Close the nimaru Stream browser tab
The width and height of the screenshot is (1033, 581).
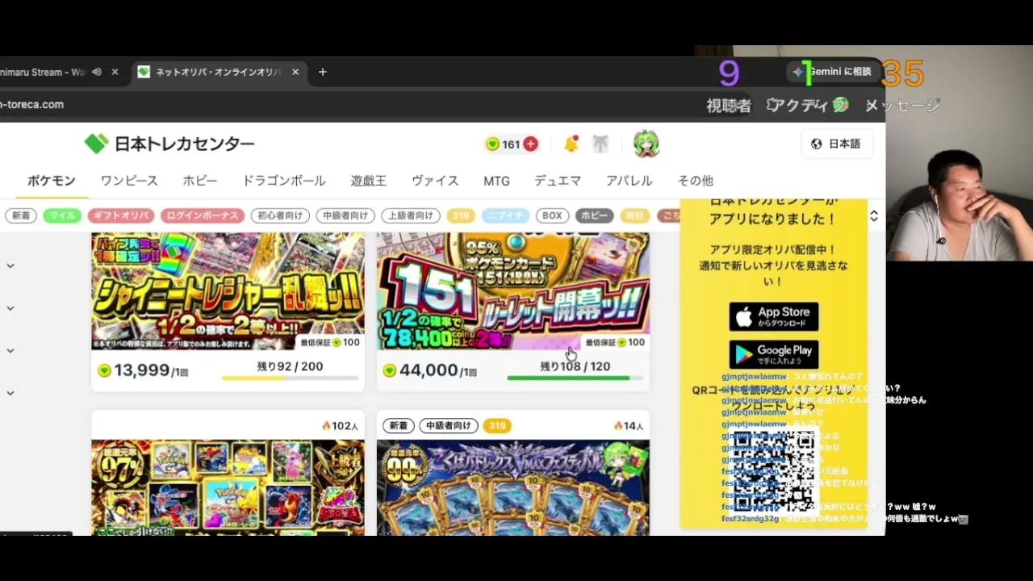115,72
